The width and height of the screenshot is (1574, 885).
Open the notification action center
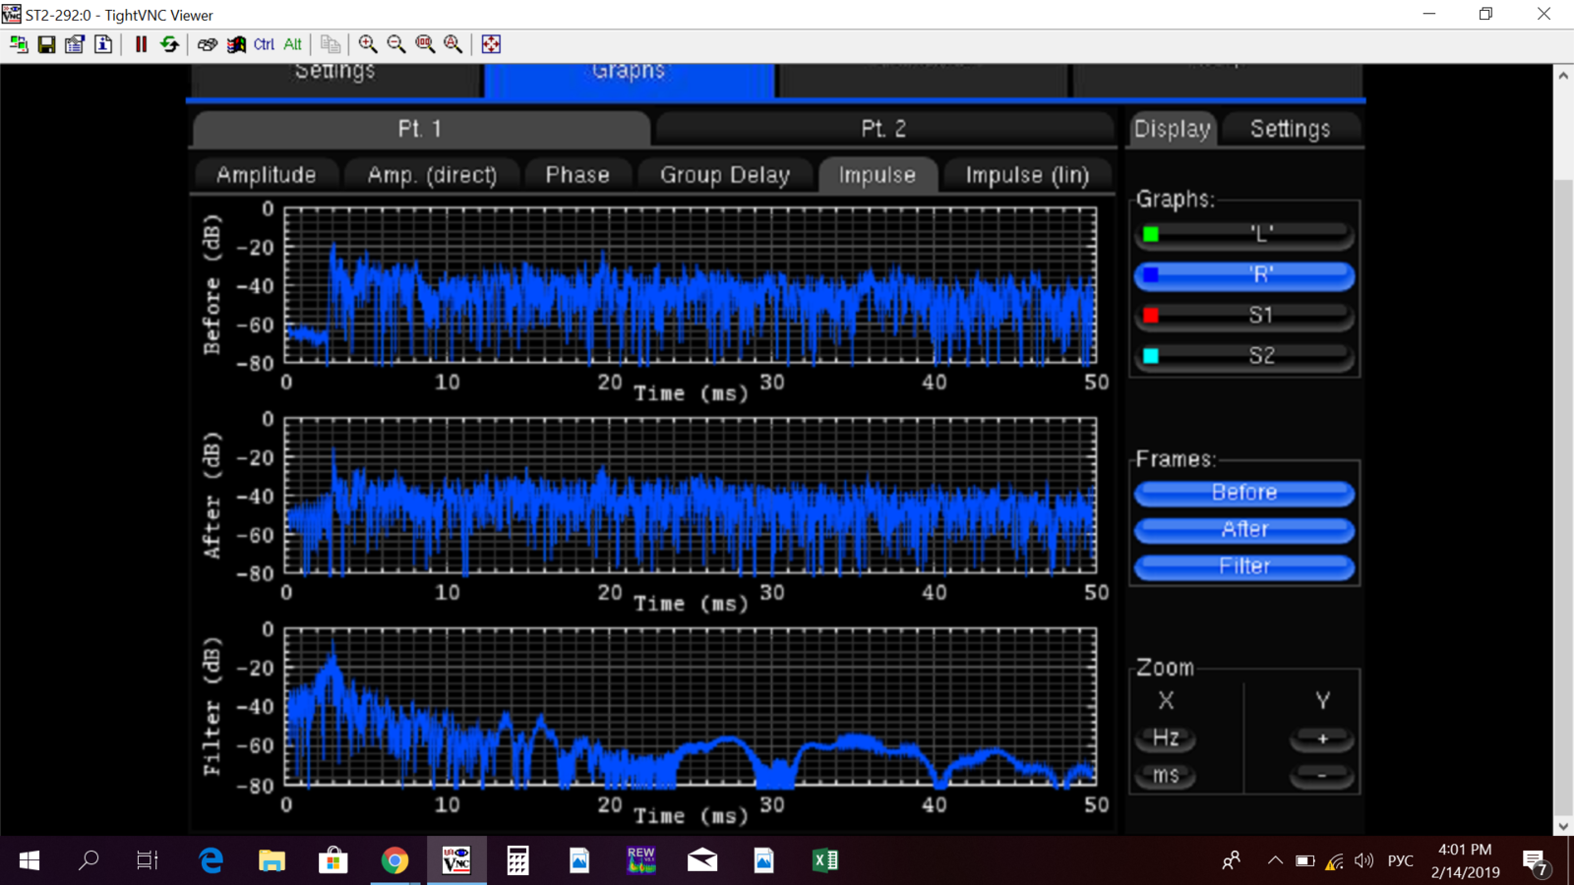coord(1536,862)
